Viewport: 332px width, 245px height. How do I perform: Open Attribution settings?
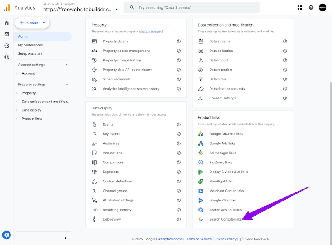(x=118, y=200)
